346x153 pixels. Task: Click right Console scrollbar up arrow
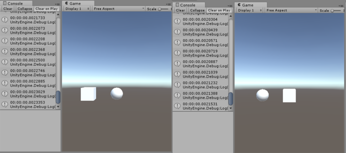coord(230,16)
